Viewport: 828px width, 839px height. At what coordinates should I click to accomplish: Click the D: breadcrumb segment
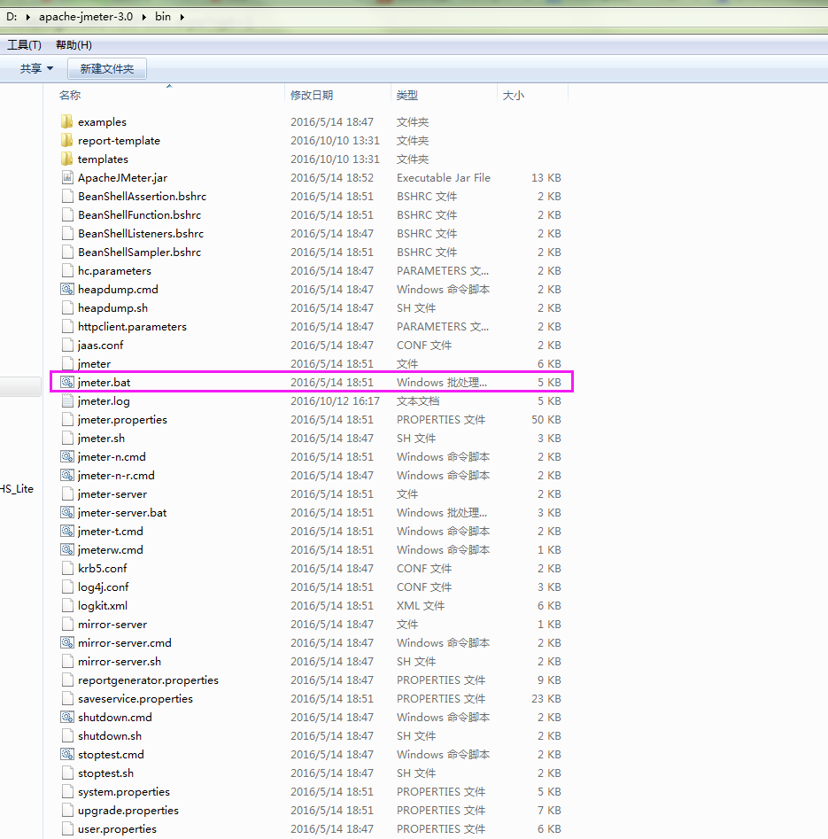12,17
